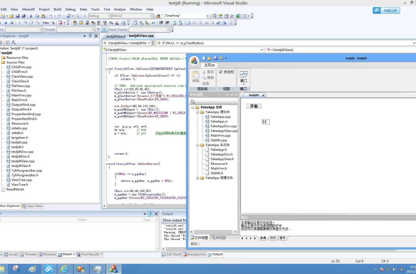
Task: Click the MFC application button orb in testjdt window
Action: pyautogui.click(x=194, y=61)
